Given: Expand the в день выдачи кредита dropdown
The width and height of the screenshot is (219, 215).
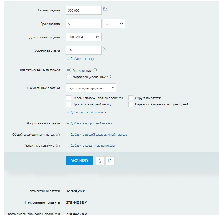Looking at the screenshot, I should pyautogui.click(x=91, y=88).
